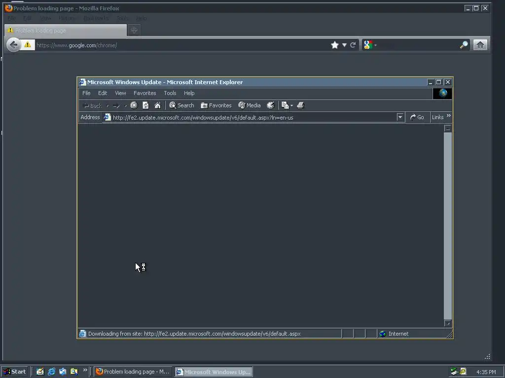505x378 pixels.
Task: Open the Google search engine dropdown in Firefox
Action: [369, 45]
